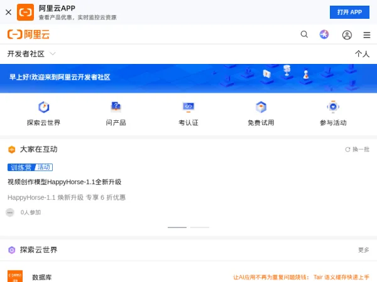Click the 参与活动 label

pyautogui.click(x=333, y=123)
